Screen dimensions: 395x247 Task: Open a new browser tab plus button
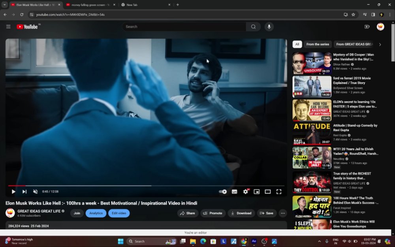178,4
